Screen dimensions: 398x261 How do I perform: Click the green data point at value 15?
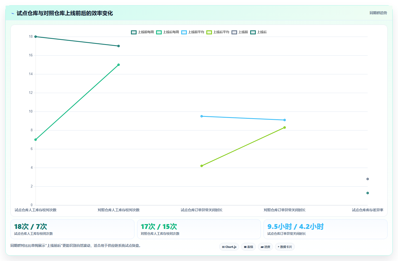(x=119, y=65)
